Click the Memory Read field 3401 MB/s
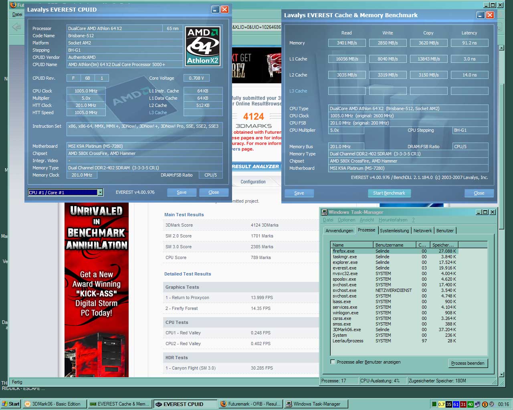Image resolution: width=513 pixels, height=410 pixels. click(x=347, y=43)
